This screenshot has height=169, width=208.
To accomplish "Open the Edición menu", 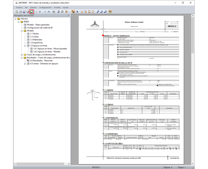I will click(33, 8).
